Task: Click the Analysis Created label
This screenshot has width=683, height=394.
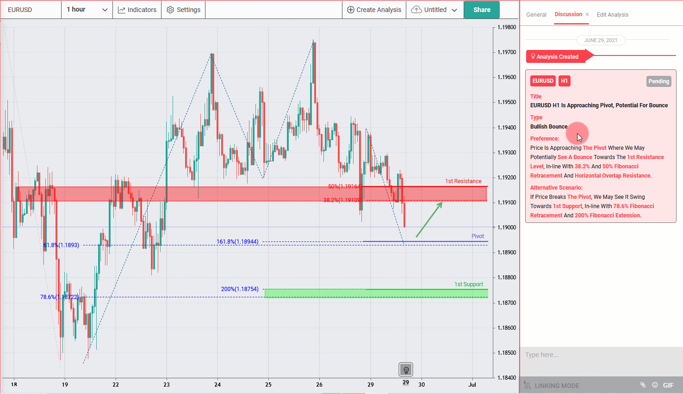Action: [557, 57]
